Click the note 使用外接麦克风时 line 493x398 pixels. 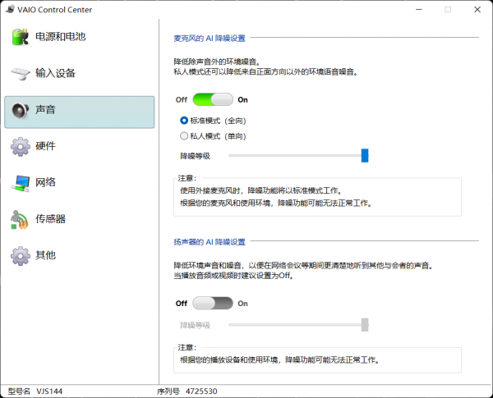[x=261, y=190]
